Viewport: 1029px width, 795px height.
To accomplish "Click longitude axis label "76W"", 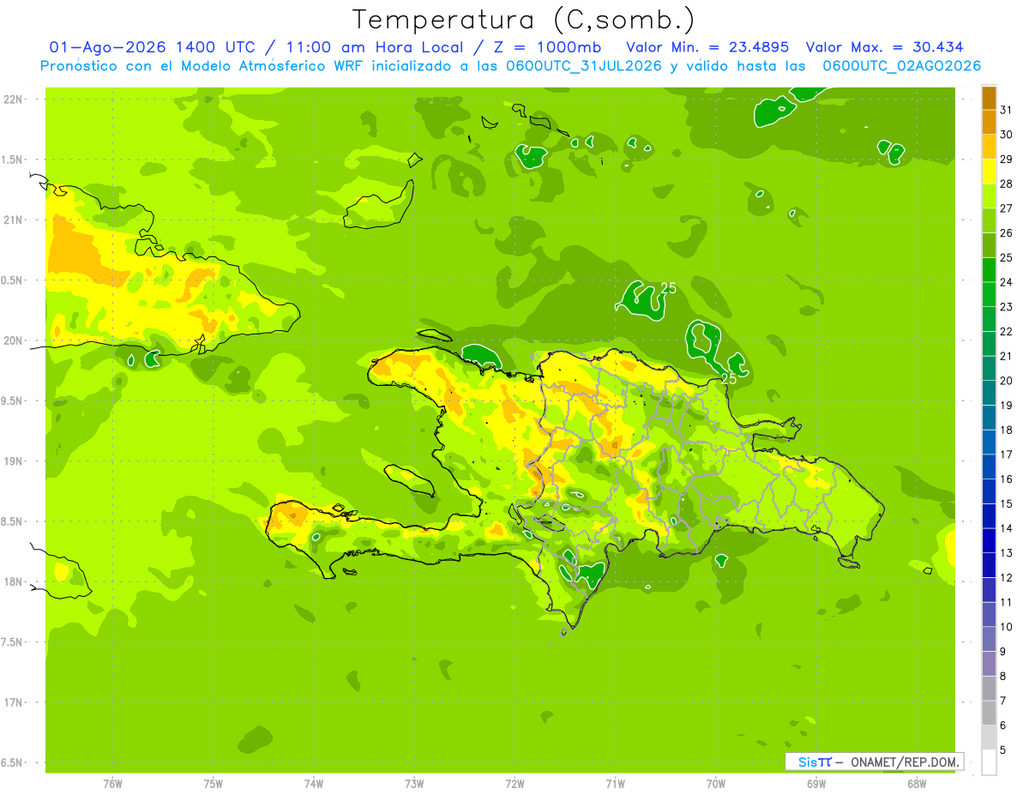I will click(x=112, y=784).
